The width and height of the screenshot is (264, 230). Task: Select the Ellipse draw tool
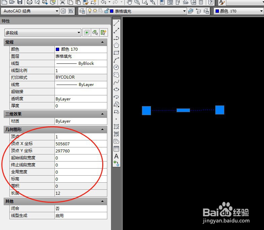pyautogui.click(x=116, y=89)
